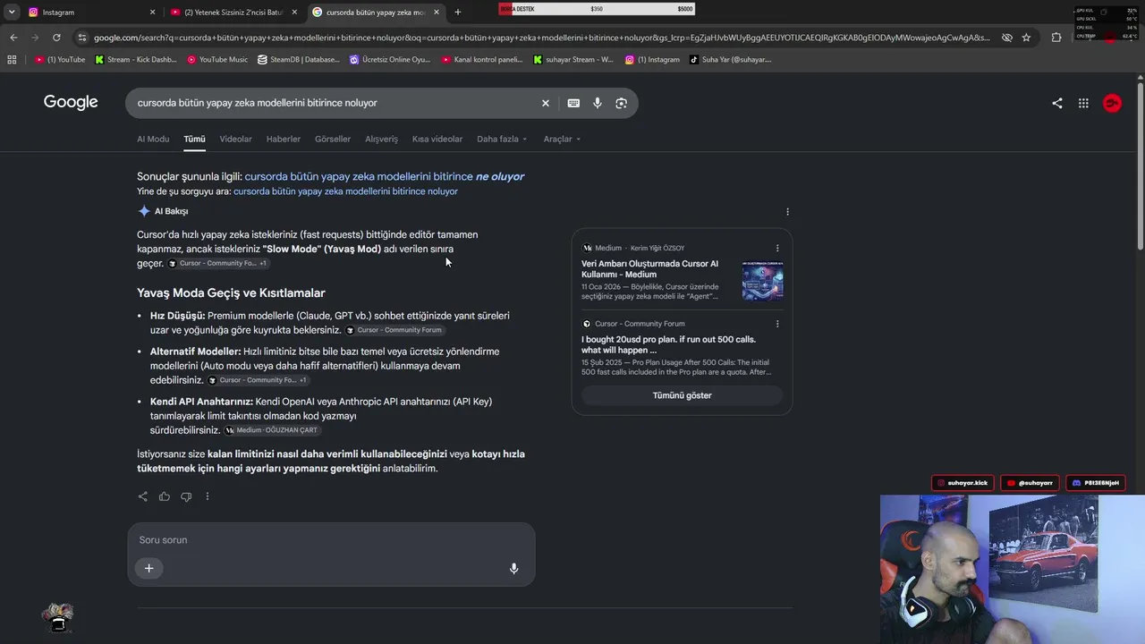This screenshot has width=1145, height=644.
Task: Reload the current page
Action: (x=56, y=38)
